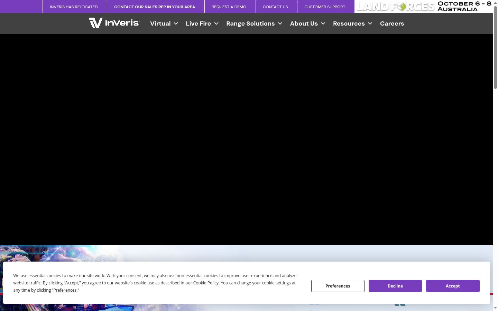Open the Range Solutions dropdown chevron

(x=280, y=23)
